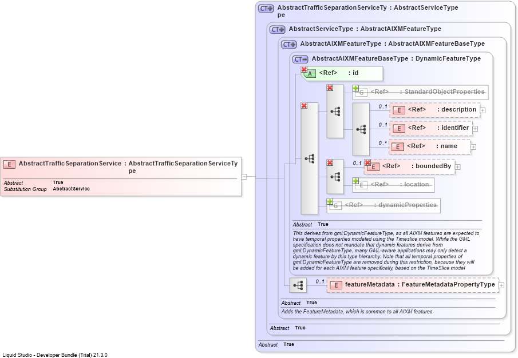Click the E icon of identifier element
The image size is (518, 358).
click(399, 129)
